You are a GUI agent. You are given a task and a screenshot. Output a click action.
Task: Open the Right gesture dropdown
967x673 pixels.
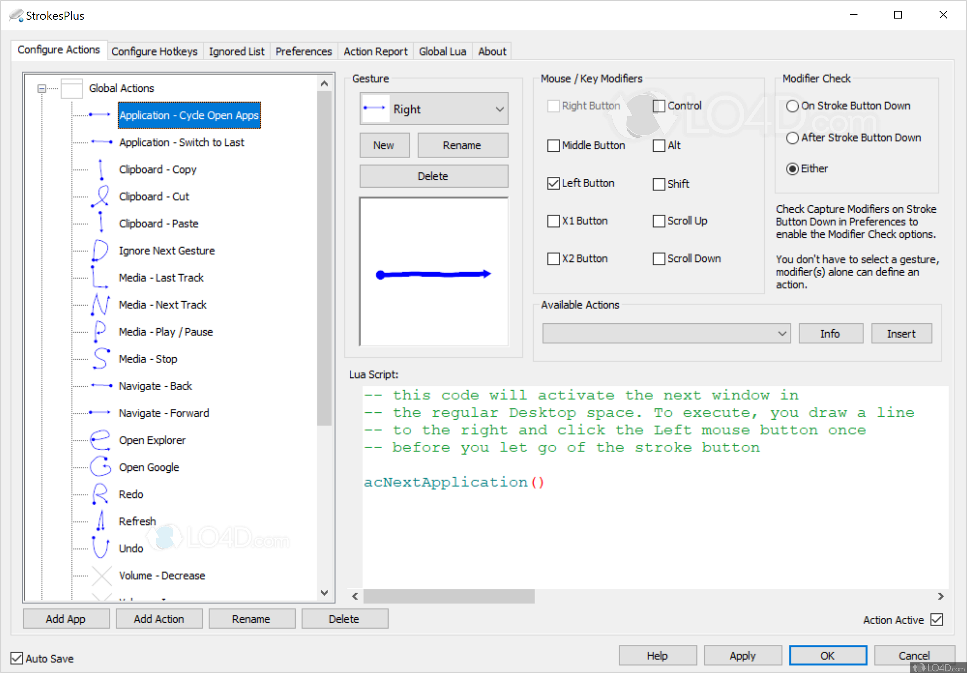500,109
